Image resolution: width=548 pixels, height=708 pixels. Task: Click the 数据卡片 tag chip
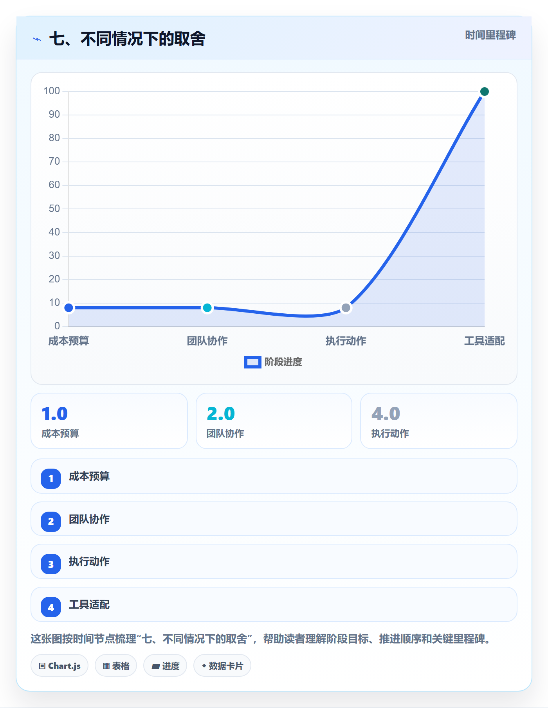click(x=222, y=666)
